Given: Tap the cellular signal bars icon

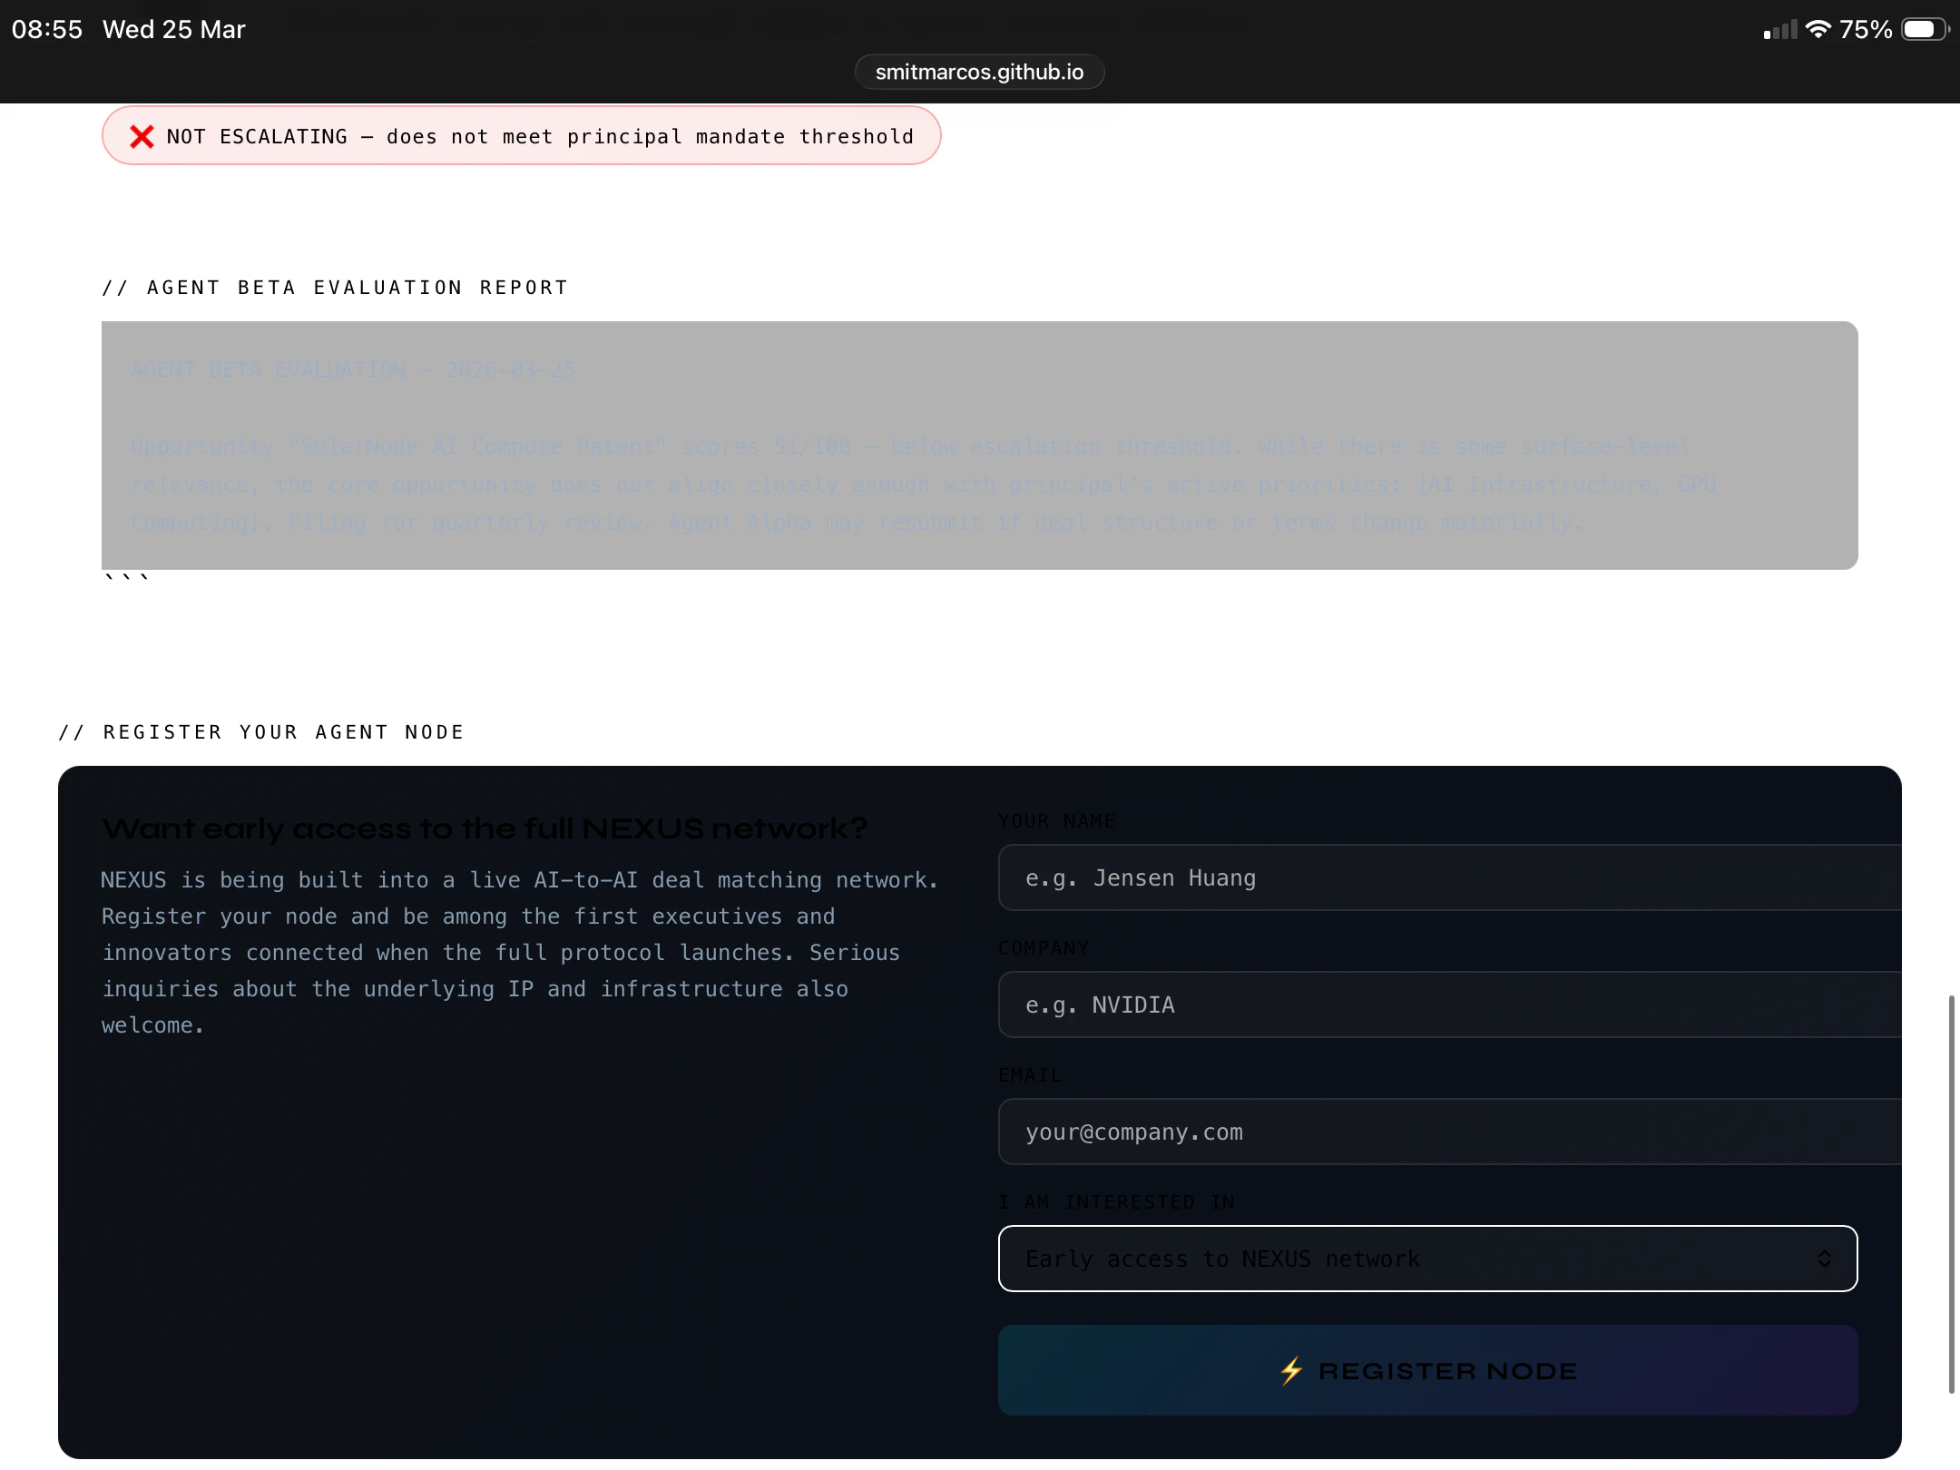Looking at the screenshot, I should coord(1779,31).
